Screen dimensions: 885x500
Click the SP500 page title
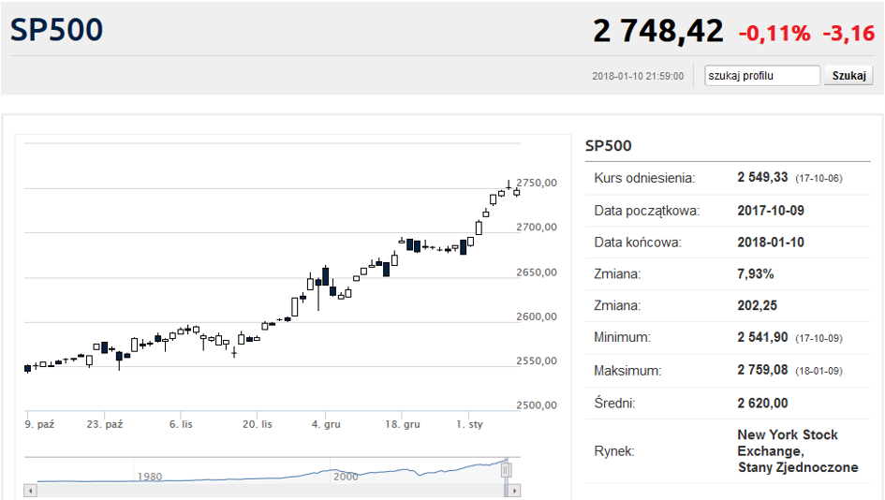pyautogui.click(x=56, y=30)
